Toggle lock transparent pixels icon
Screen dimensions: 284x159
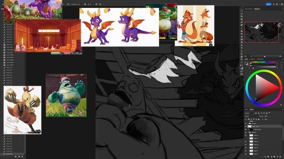coord(248,119)
